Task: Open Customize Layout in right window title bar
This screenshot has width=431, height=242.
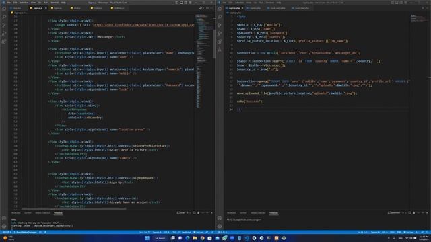Action: [x=405, y=3]
